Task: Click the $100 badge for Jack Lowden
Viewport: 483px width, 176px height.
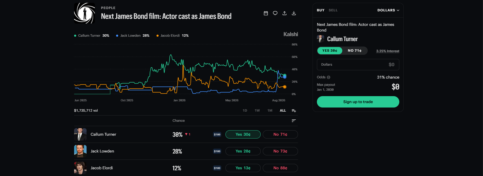Action: click(217, 151)
